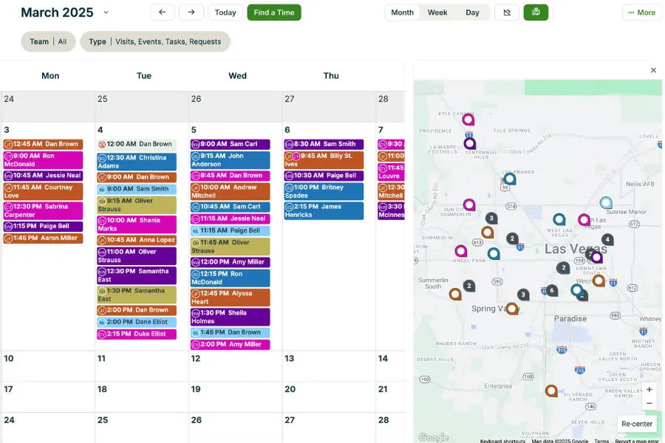Open the More options menu
This screenshot has height=443, width=665.
[641, 13]
